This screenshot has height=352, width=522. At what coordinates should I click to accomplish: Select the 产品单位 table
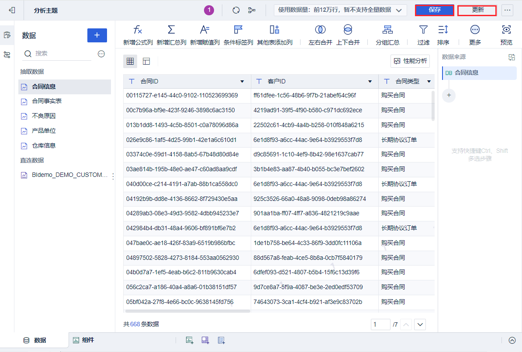(x=65, y=131)
